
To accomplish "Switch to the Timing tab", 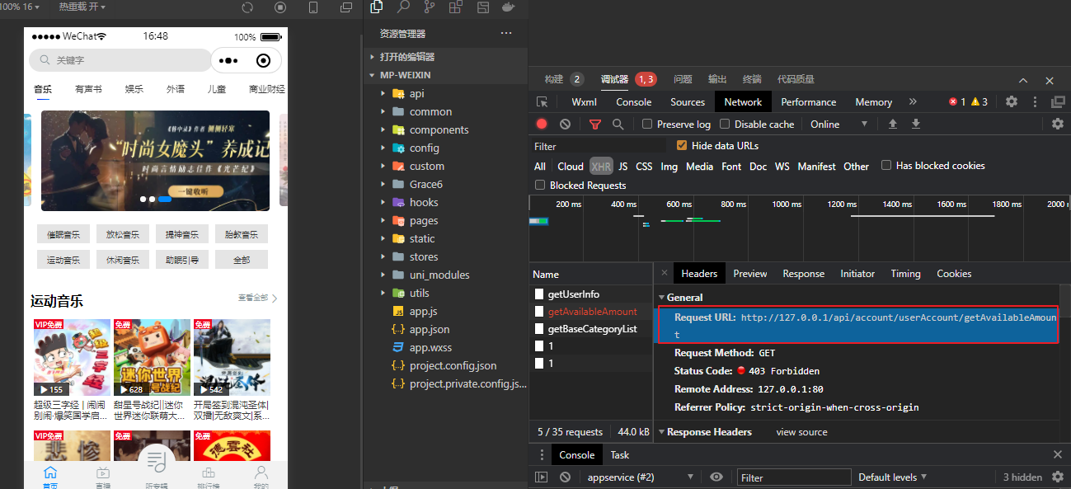I will (905, 274).
